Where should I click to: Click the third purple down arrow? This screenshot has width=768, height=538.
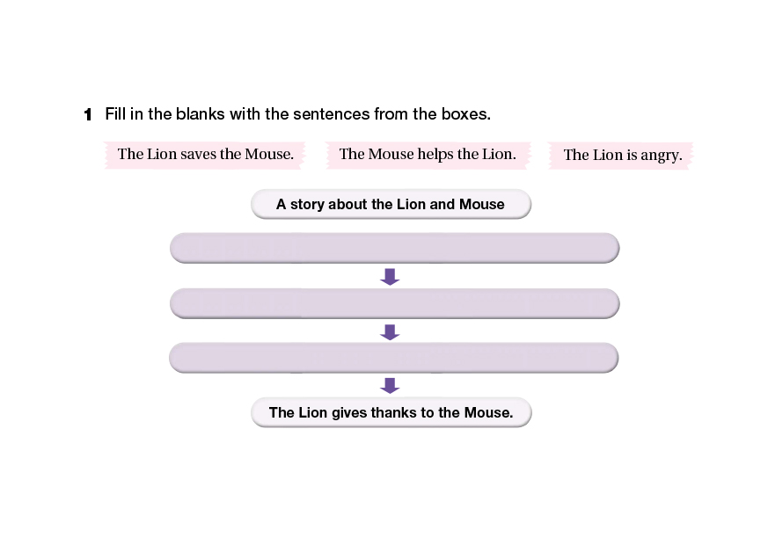coord(390,386)
